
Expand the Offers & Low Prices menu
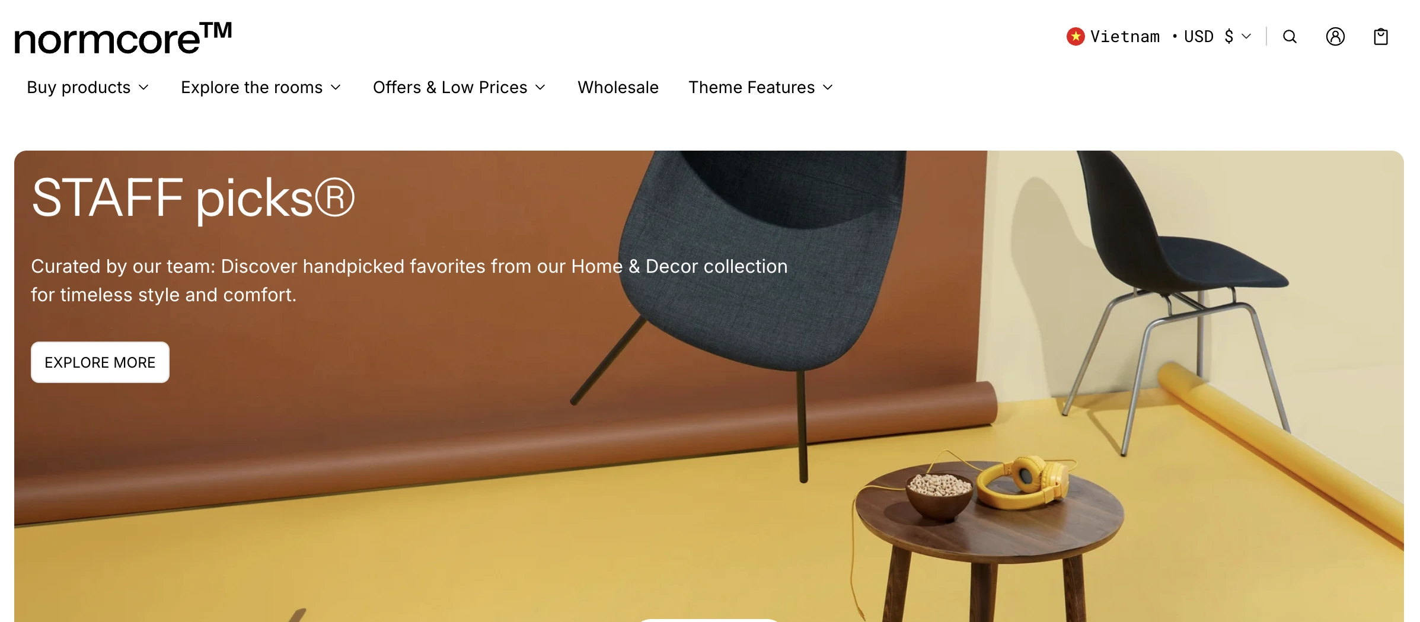click(x=459, y=88)
